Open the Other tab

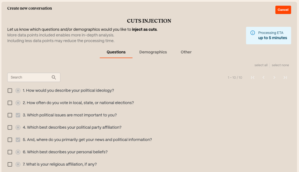186,52
